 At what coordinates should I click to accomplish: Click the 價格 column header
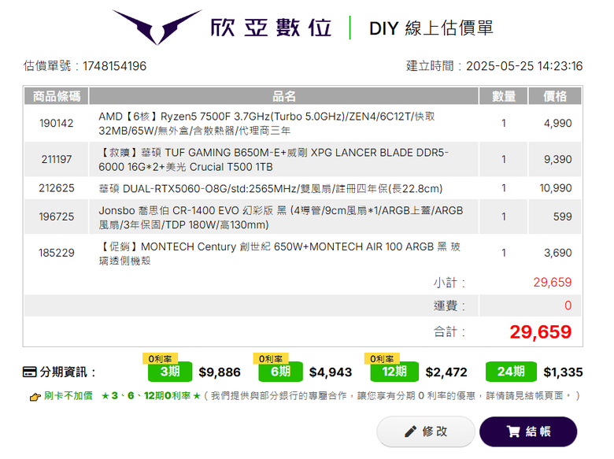tap(555, 96)
